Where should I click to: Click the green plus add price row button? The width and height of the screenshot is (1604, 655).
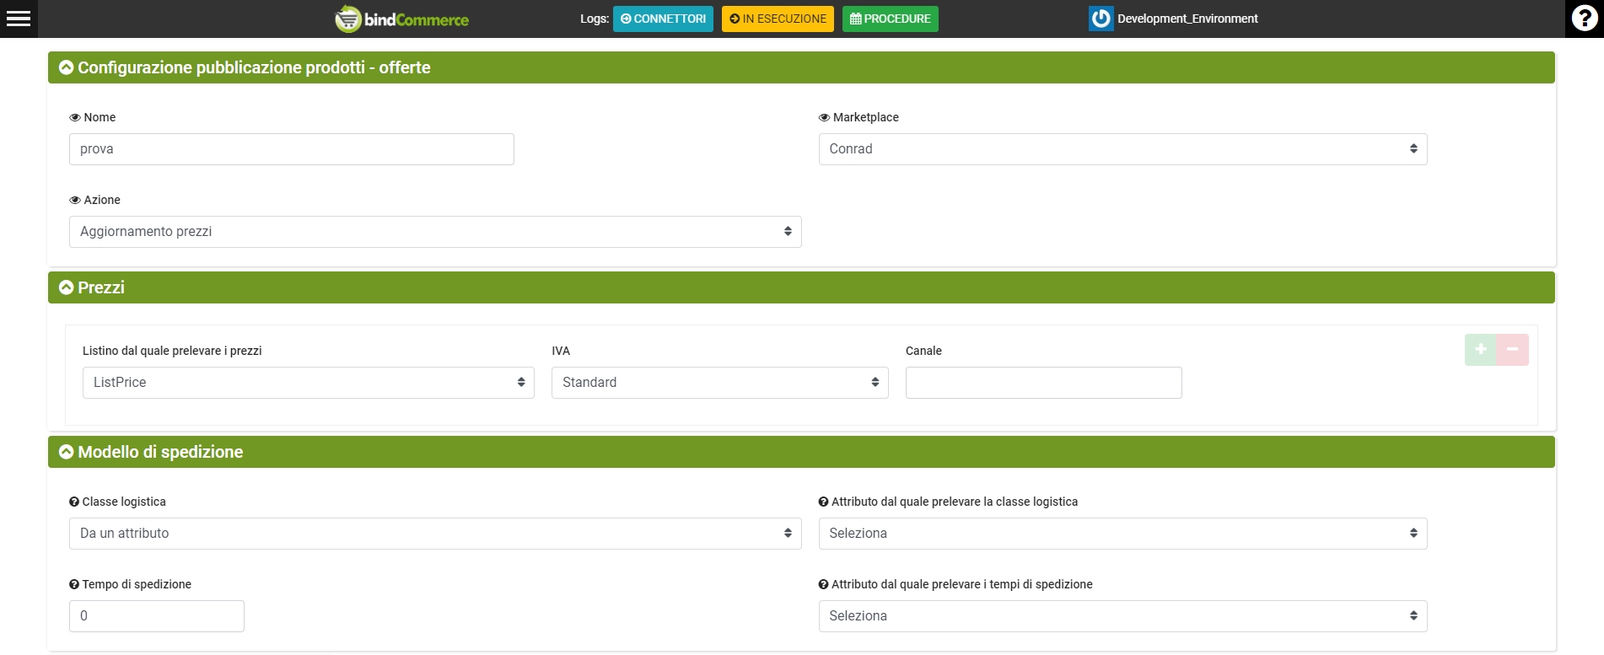[1480, 349]
